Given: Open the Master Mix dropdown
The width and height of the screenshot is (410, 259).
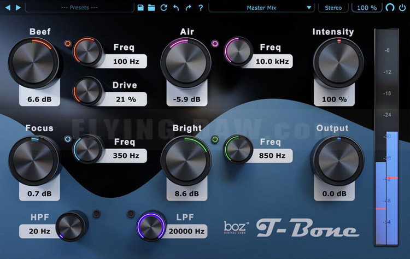Looking at the screenshot, I should [x=261, y=8].
